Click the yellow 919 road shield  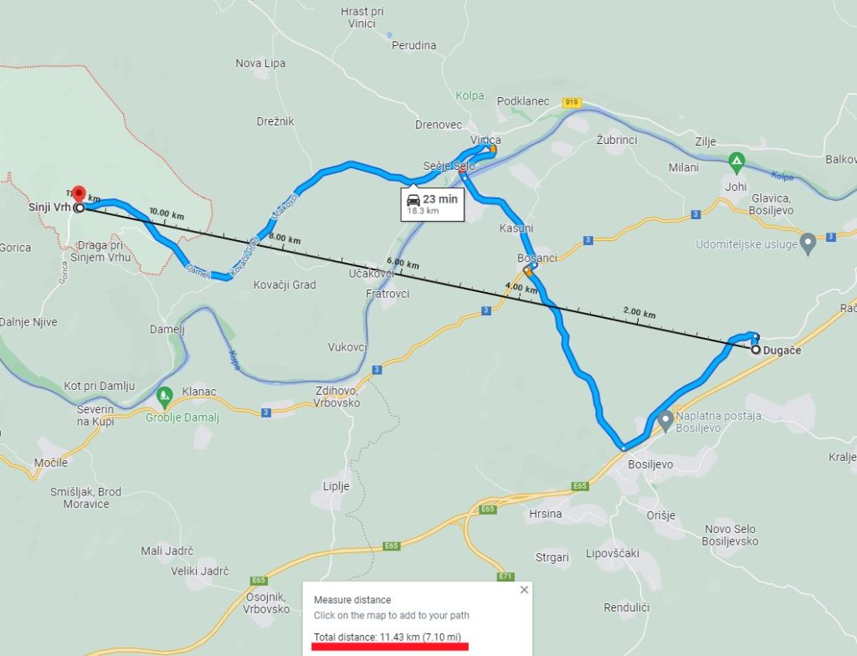tap(572, 103)
